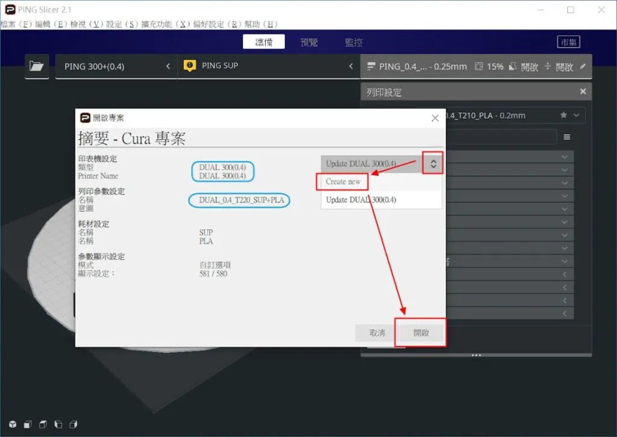This screenshot has width=617, height=437.
Task: Click the 摘要 - Cura 專案 heading
Action: (132, 138)
